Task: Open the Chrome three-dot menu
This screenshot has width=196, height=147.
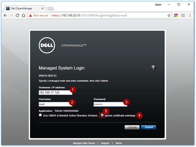Action: [190, 15]
